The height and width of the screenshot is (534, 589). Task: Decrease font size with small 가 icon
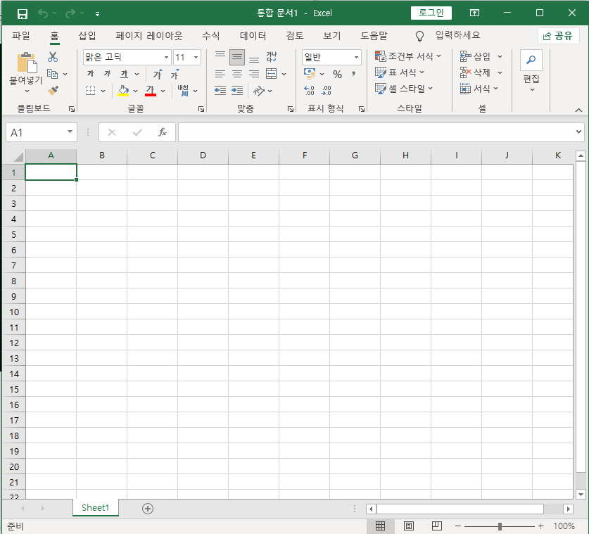[175, 75]
